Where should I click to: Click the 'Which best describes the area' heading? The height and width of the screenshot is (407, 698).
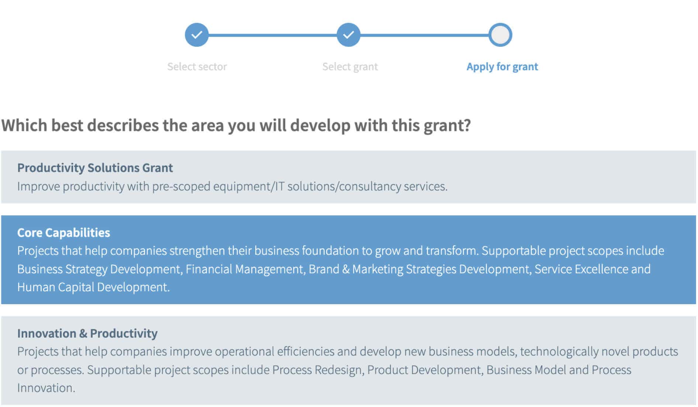(236, 126)
